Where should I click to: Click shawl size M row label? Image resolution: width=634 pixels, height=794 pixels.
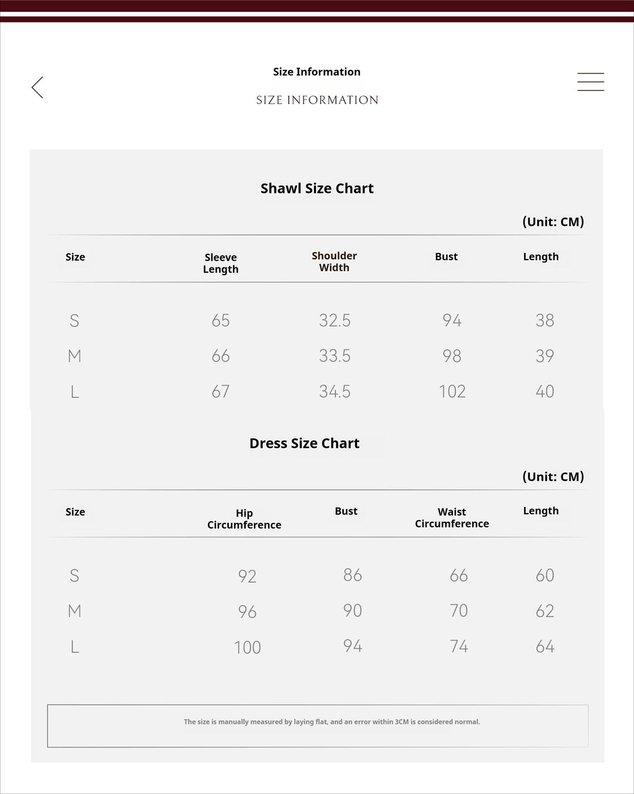(x=74, y=356)
